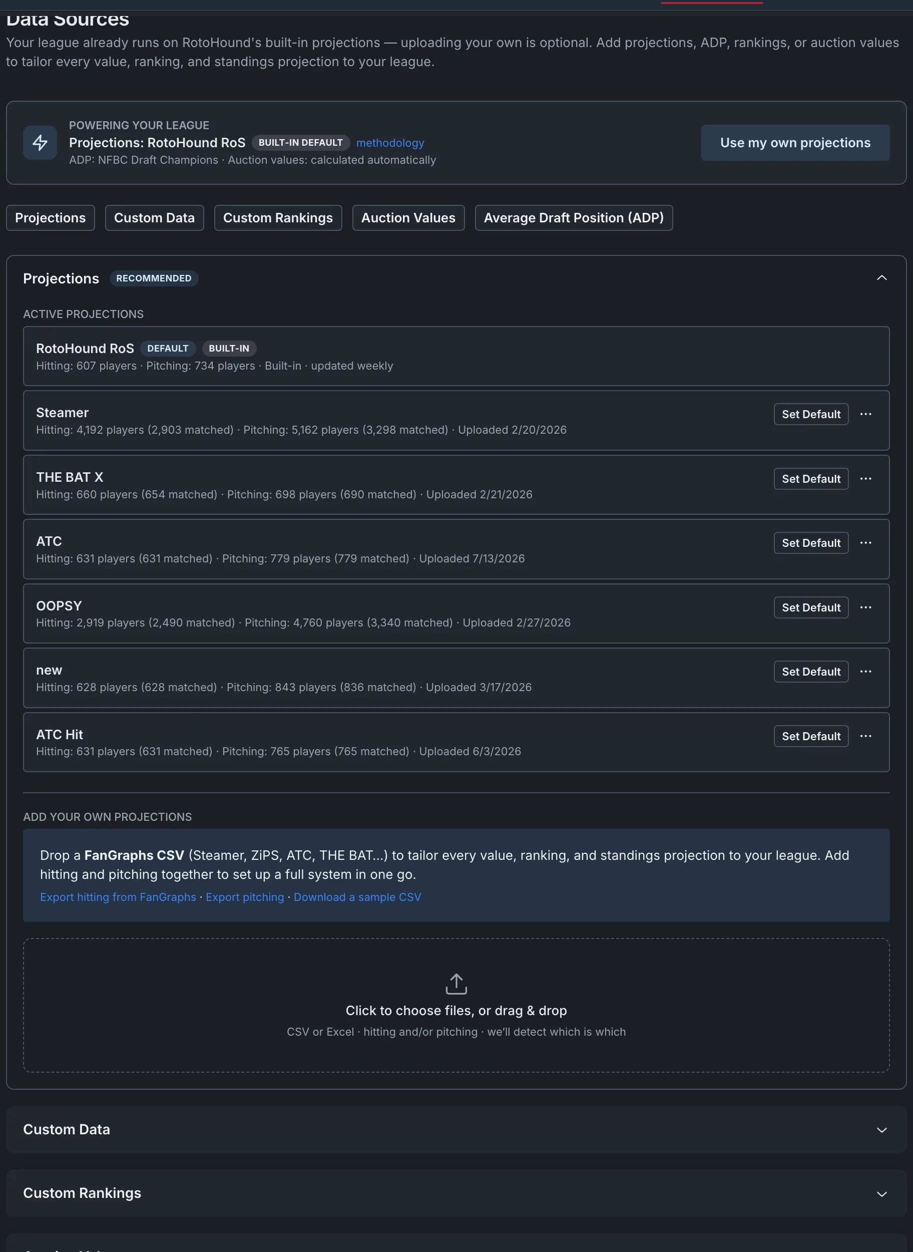Click Use my own projections button

795,143
